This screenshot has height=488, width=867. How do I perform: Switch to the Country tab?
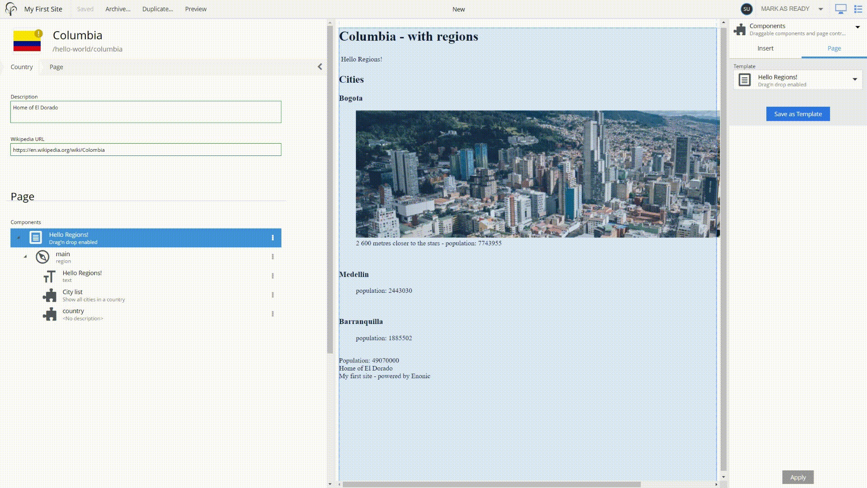tap(21, 67)
